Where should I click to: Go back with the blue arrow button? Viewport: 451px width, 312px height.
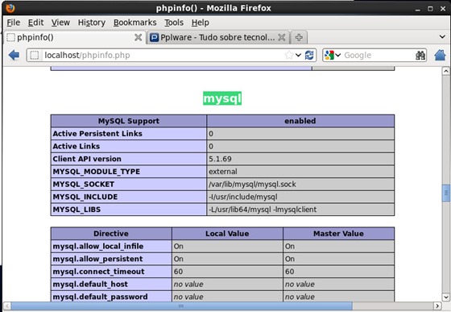coord(14,55)
